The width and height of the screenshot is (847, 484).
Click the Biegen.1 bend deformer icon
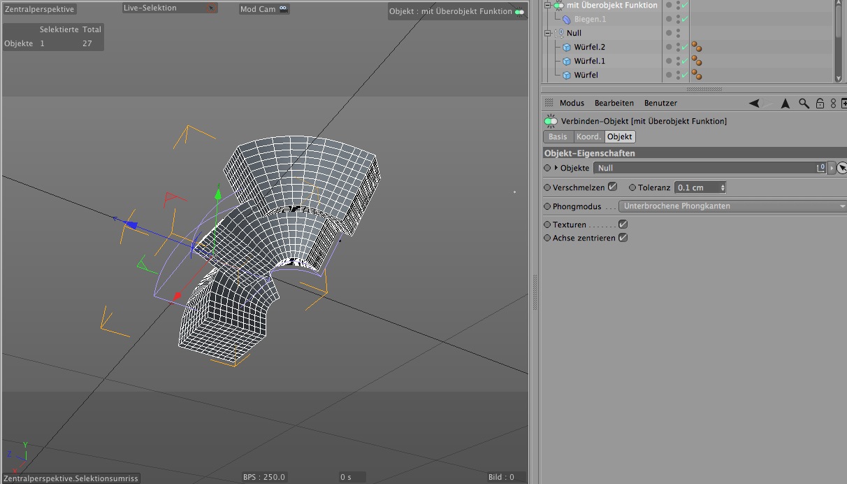567,20
